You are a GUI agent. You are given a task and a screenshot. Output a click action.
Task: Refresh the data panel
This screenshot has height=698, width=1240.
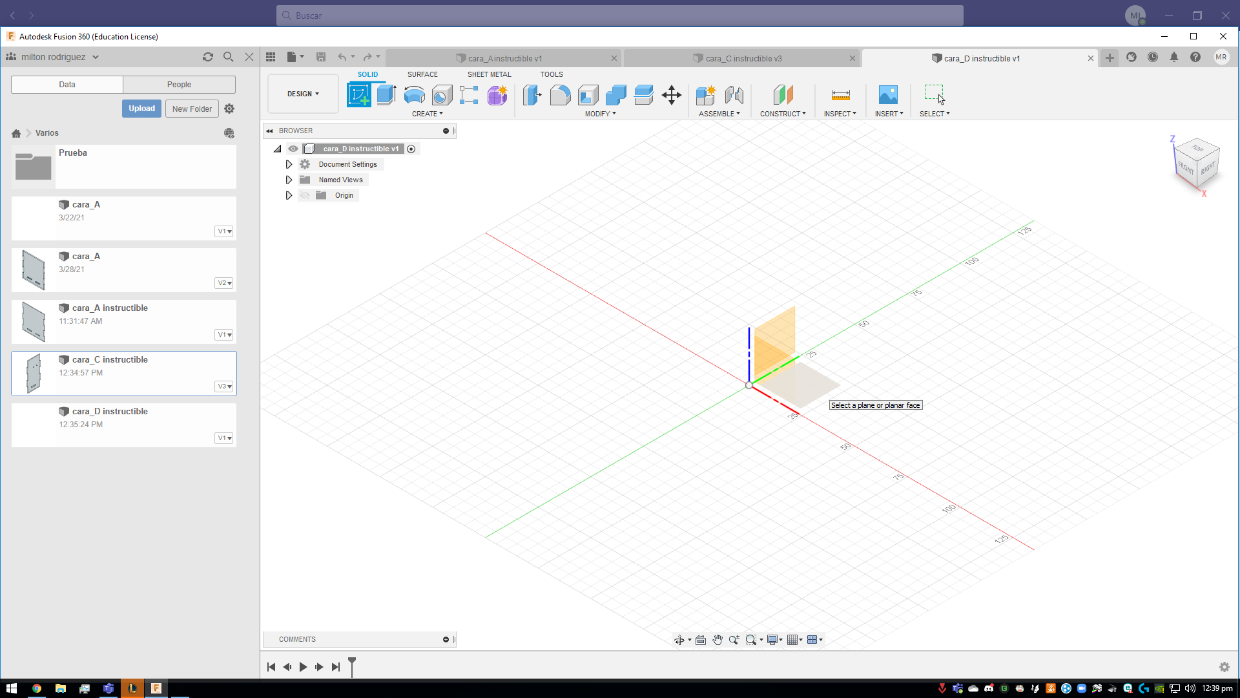207,57
